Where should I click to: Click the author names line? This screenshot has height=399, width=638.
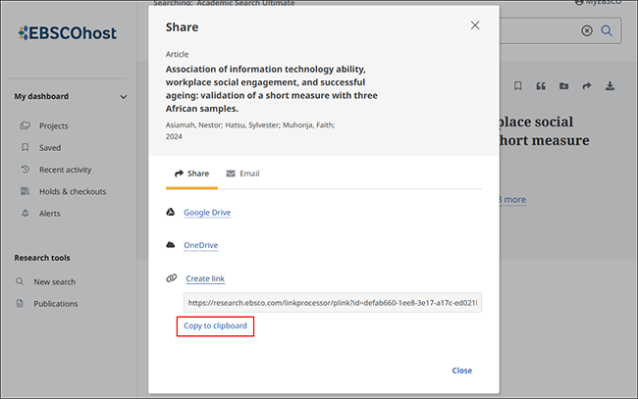coord(250,125)
